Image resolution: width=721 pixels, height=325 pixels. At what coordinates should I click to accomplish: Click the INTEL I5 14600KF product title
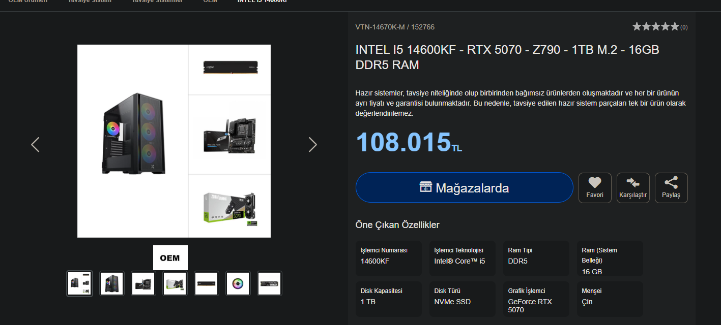pyautogui.click(x=507, y=57)
